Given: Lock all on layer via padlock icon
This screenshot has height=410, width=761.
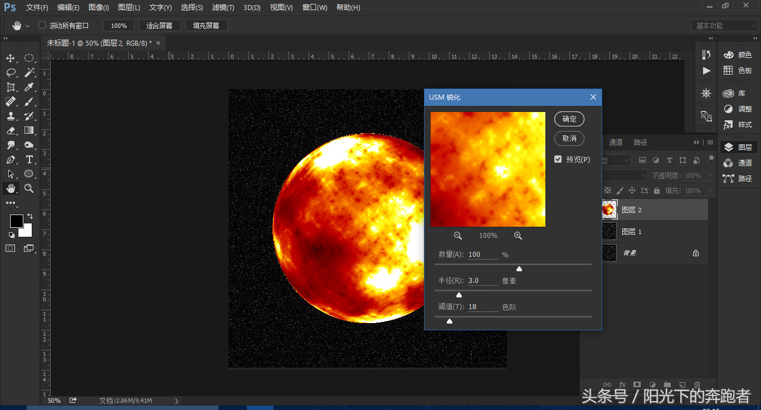Looking at the screenshot, I should [x=656, y=191].
